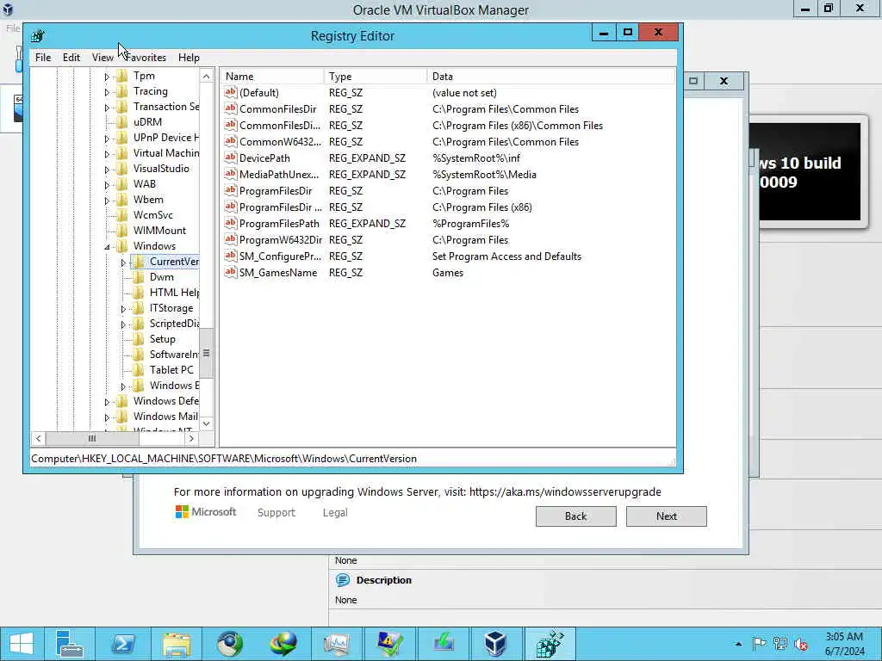Select the Dwm folder icon
This screenshot has width=882, height=661.
pos(138,277)
